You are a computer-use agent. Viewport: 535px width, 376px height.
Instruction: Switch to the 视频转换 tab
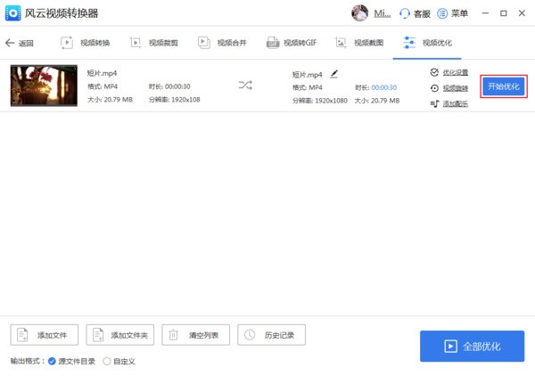point(86,43)
